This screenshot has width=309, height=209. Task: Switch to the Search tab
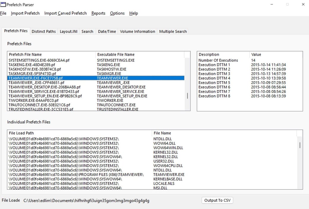[x=87, y=31]
